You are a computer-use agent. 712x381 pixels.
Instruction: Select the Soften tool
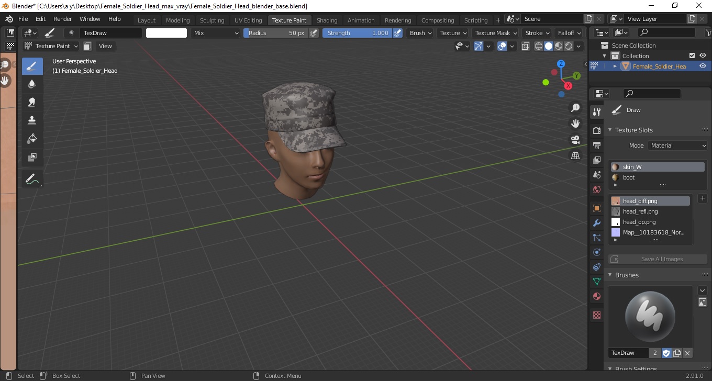(x=32, y=84)
